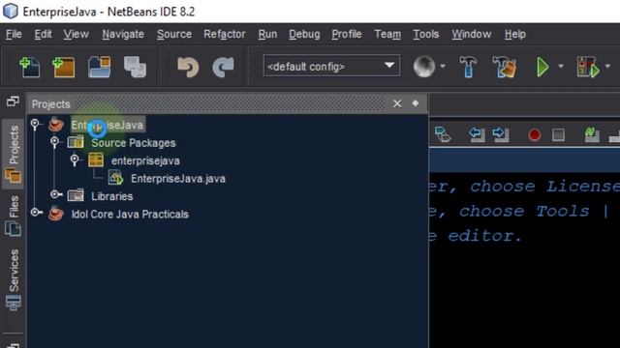This screenshot has height=348, width=620.
Task: Click the Build Project hammer icon
Action: (468, 67)
